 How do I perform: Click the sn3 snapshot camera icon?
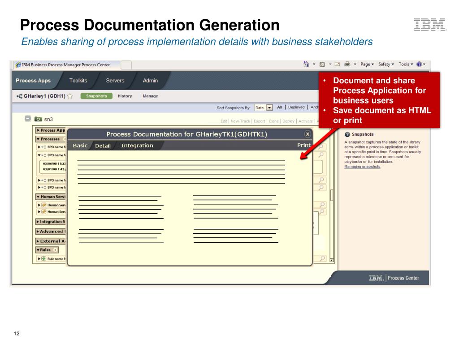(38, 119)
